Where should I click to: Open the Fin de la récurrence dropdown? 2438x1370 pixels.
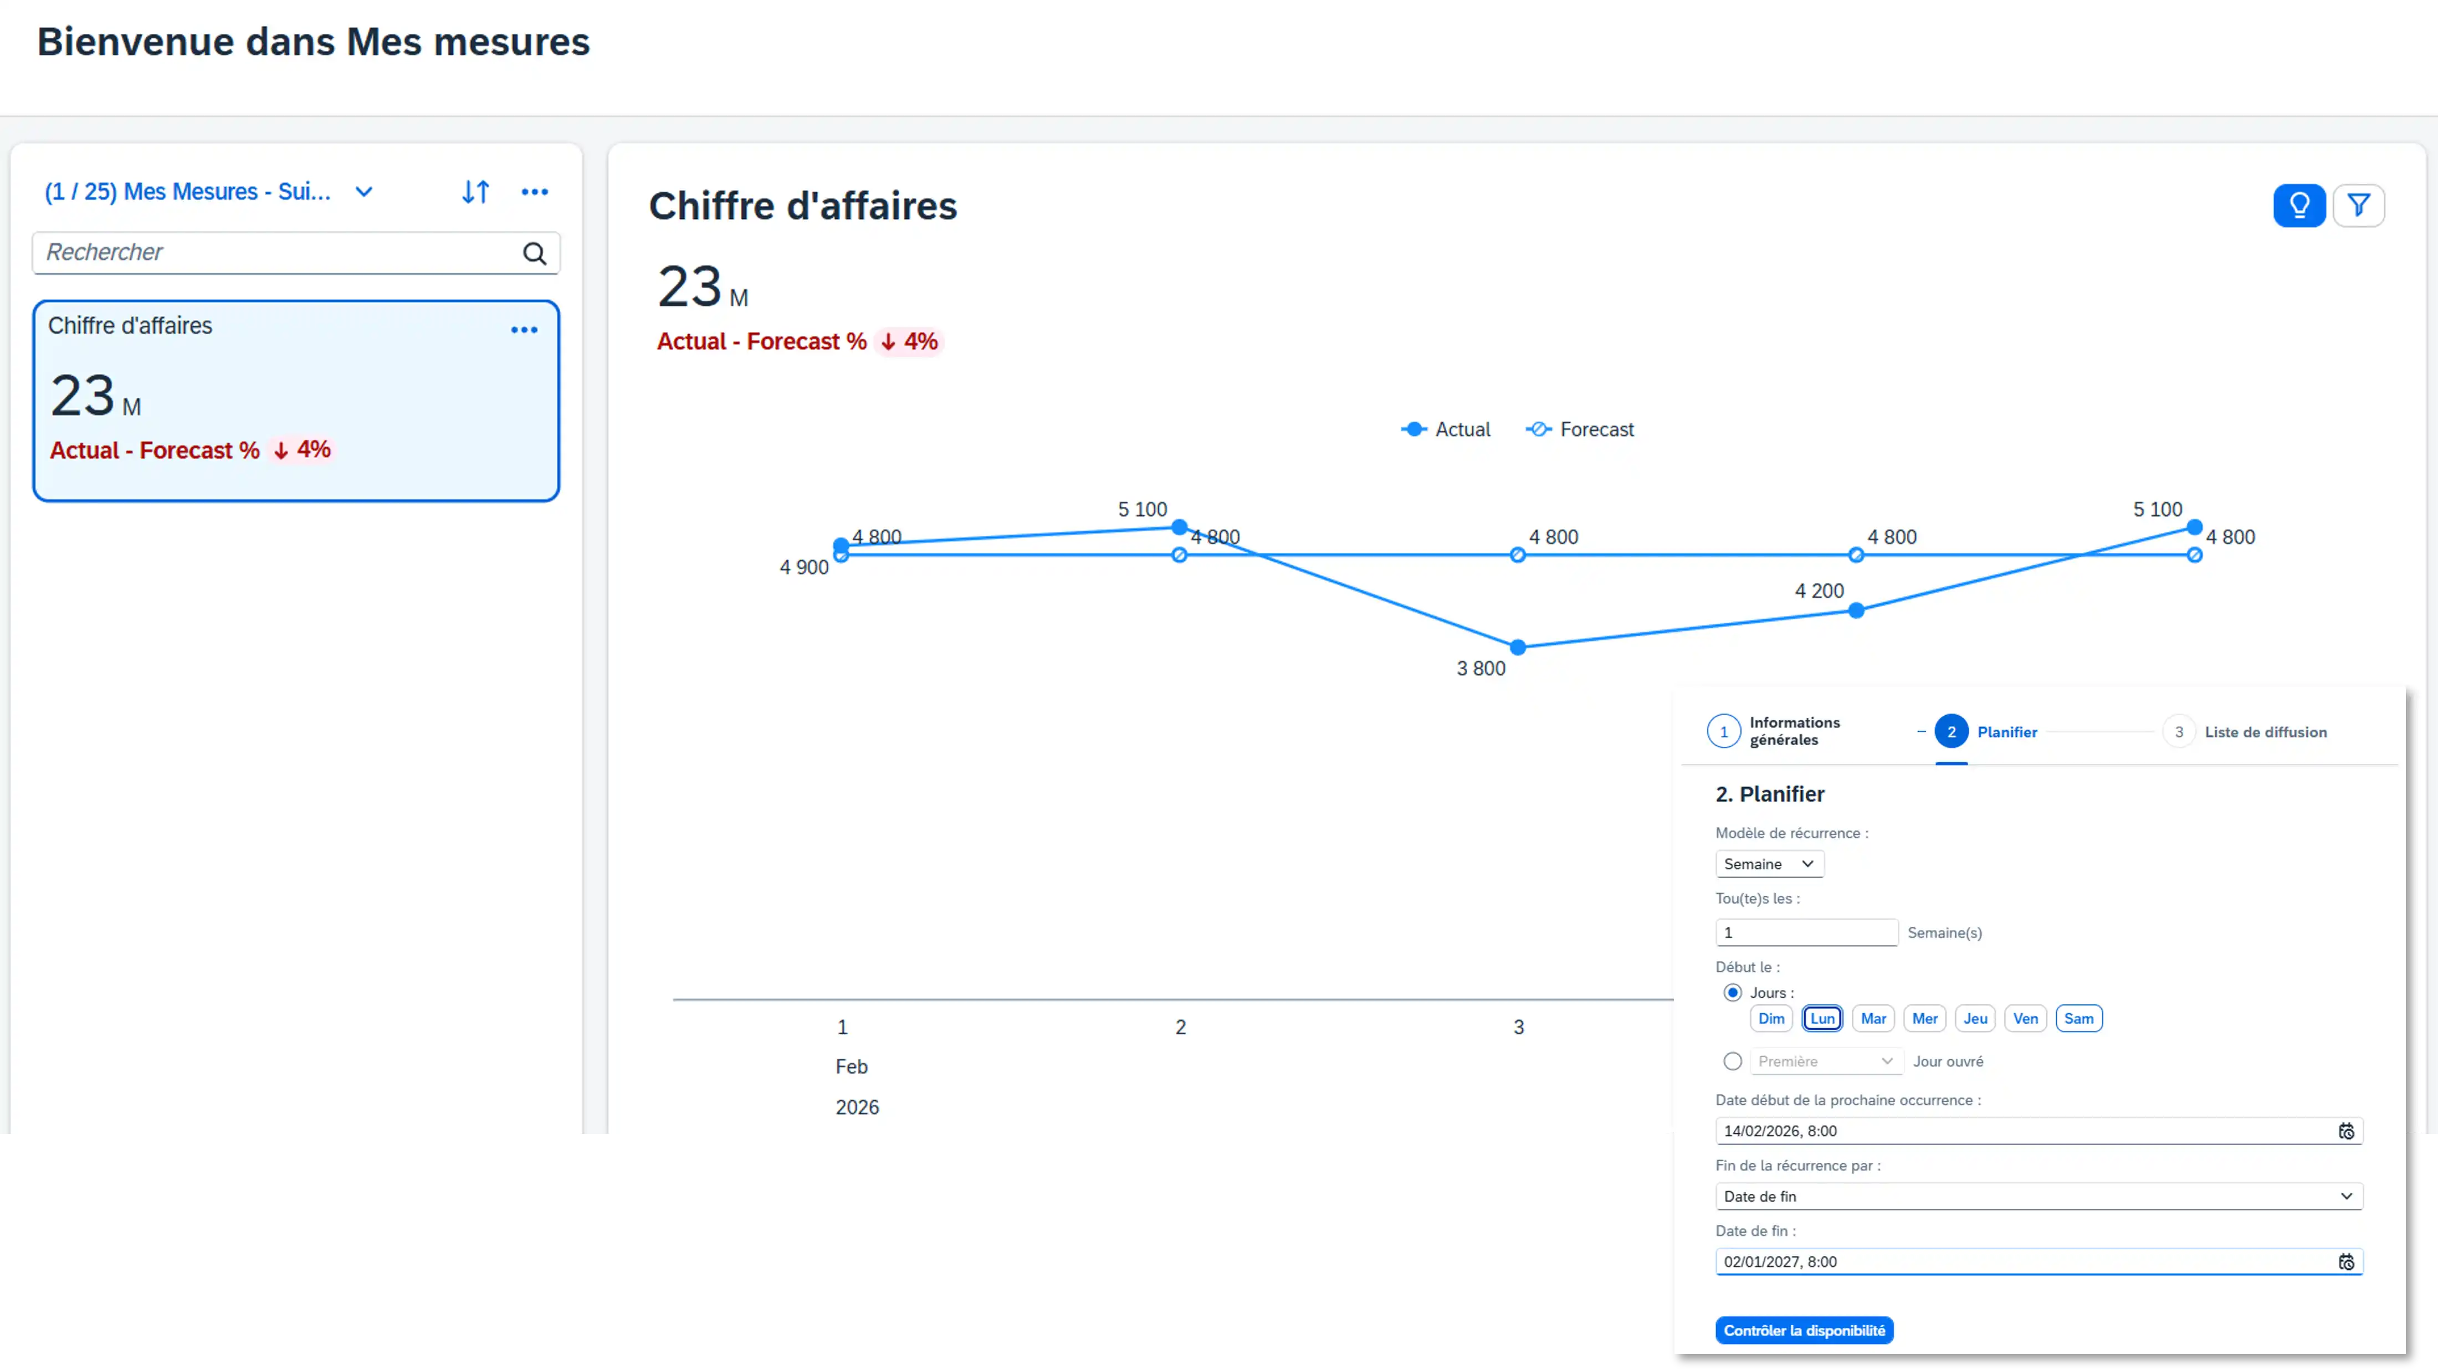[x=2039, y=1197]
